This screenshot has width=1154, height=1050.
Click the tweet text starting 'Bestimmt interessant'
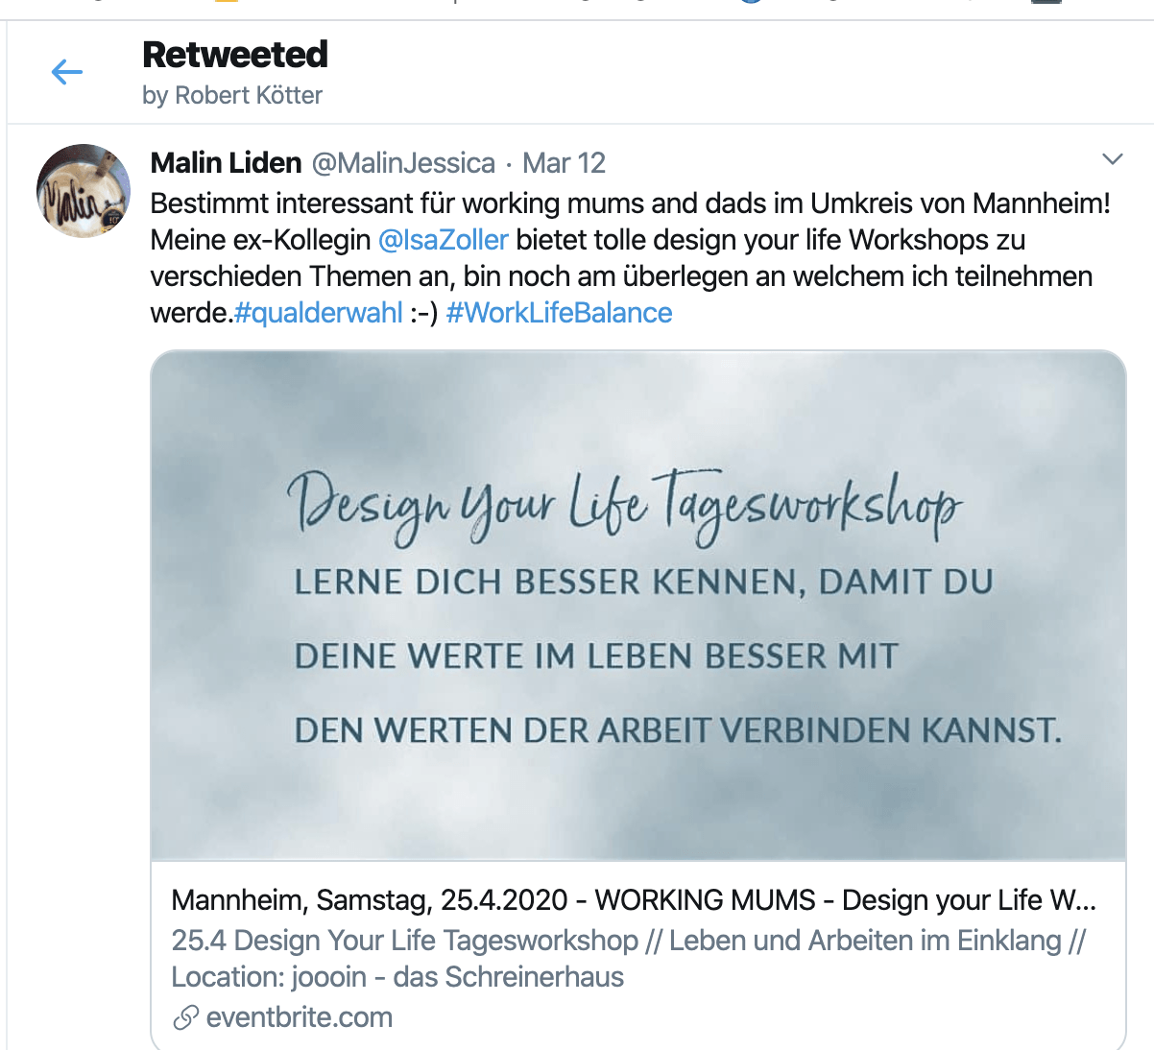click(x=630, y=203)
